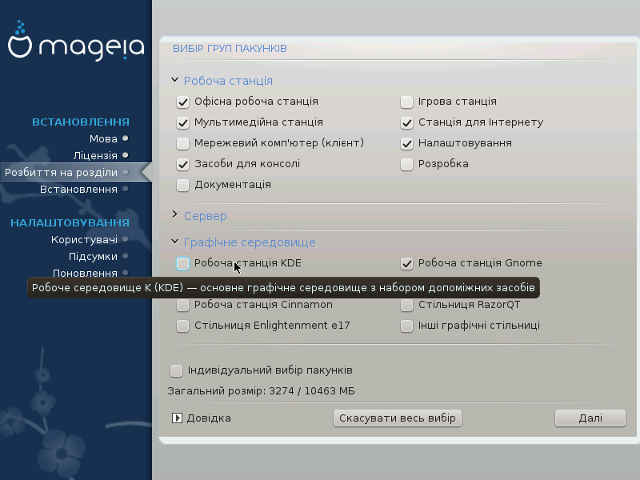The width and height of the screenshot is (640, 480).
Task: Proceed with the Далі button
Action: tap(590, 418)
